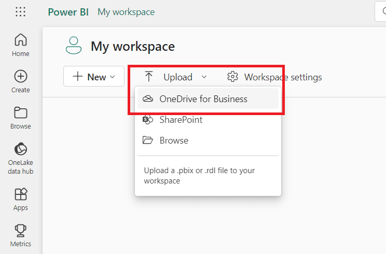Open the app launcher waffle icon
The height and width of the screenshot is (254, 386).
tap(21, 12)
